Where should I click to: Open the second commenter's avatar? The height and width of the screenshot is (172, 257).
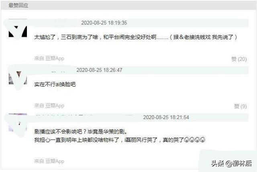click(18, 76)
